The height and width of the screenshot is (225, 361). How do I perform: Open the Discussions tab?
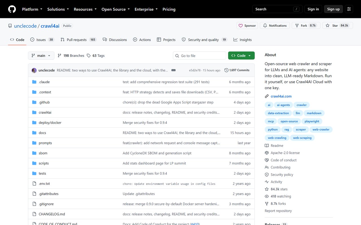(115, 40)
